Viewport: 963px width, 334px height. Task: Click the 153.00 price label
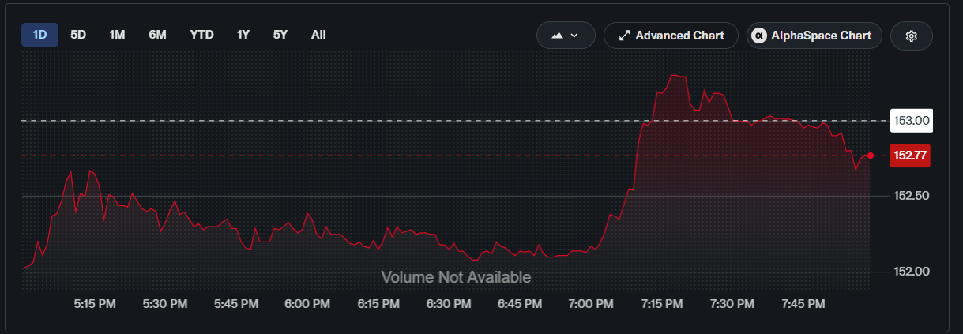(x=912, y=121)
